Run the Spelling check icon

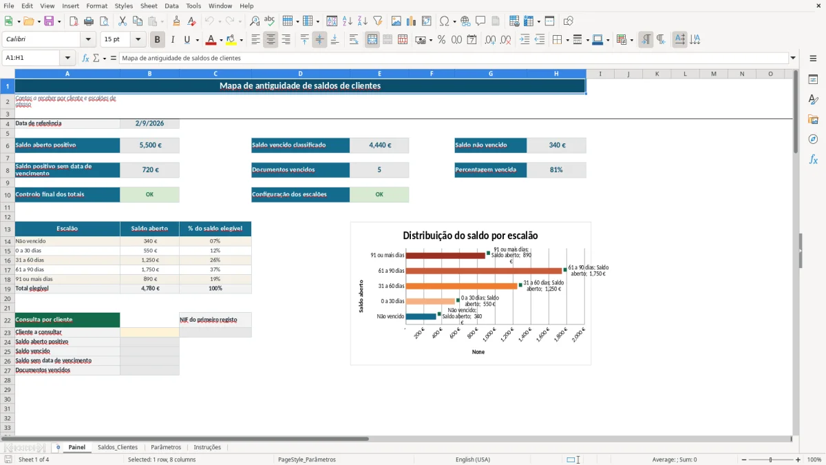click(x=269, y=21)
